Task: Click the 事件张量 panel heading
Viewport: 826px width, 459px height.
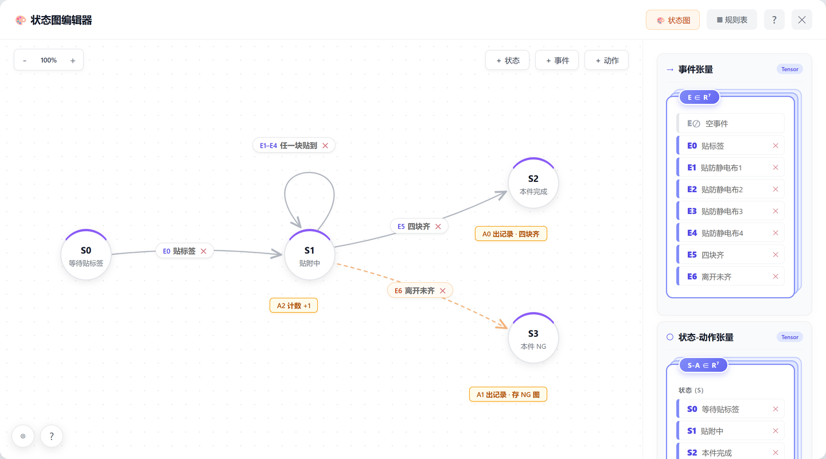Action: (x=696, y=69)
